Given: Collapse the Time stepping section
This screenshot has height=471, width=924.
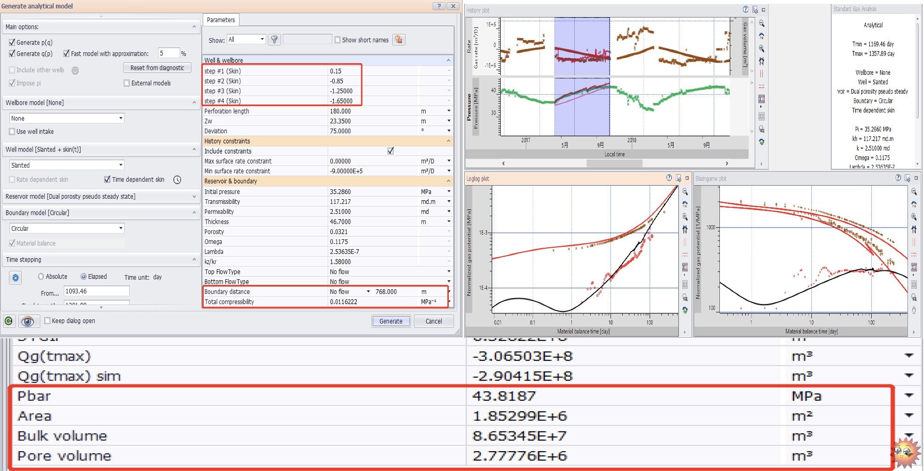Looking at the screenshot, I should (x=194, y=260).
